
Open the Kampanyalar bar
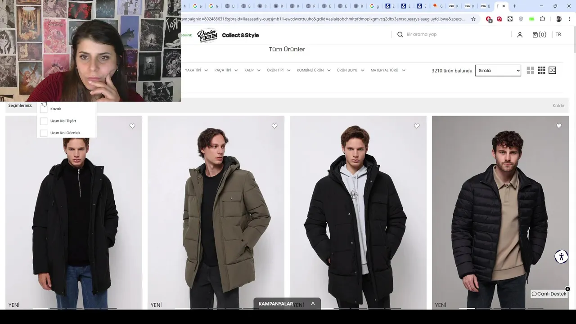(x=287, y=304)
